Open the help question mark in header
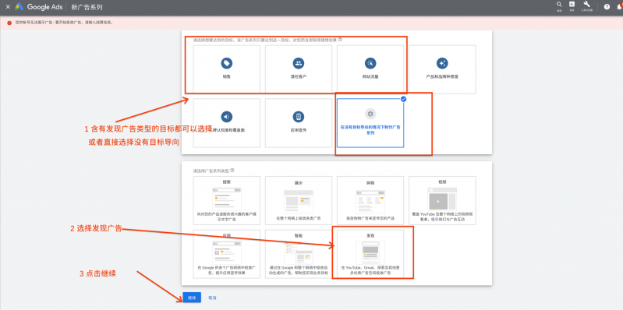This screenshot has width=623, height=310. pos(607,7)
